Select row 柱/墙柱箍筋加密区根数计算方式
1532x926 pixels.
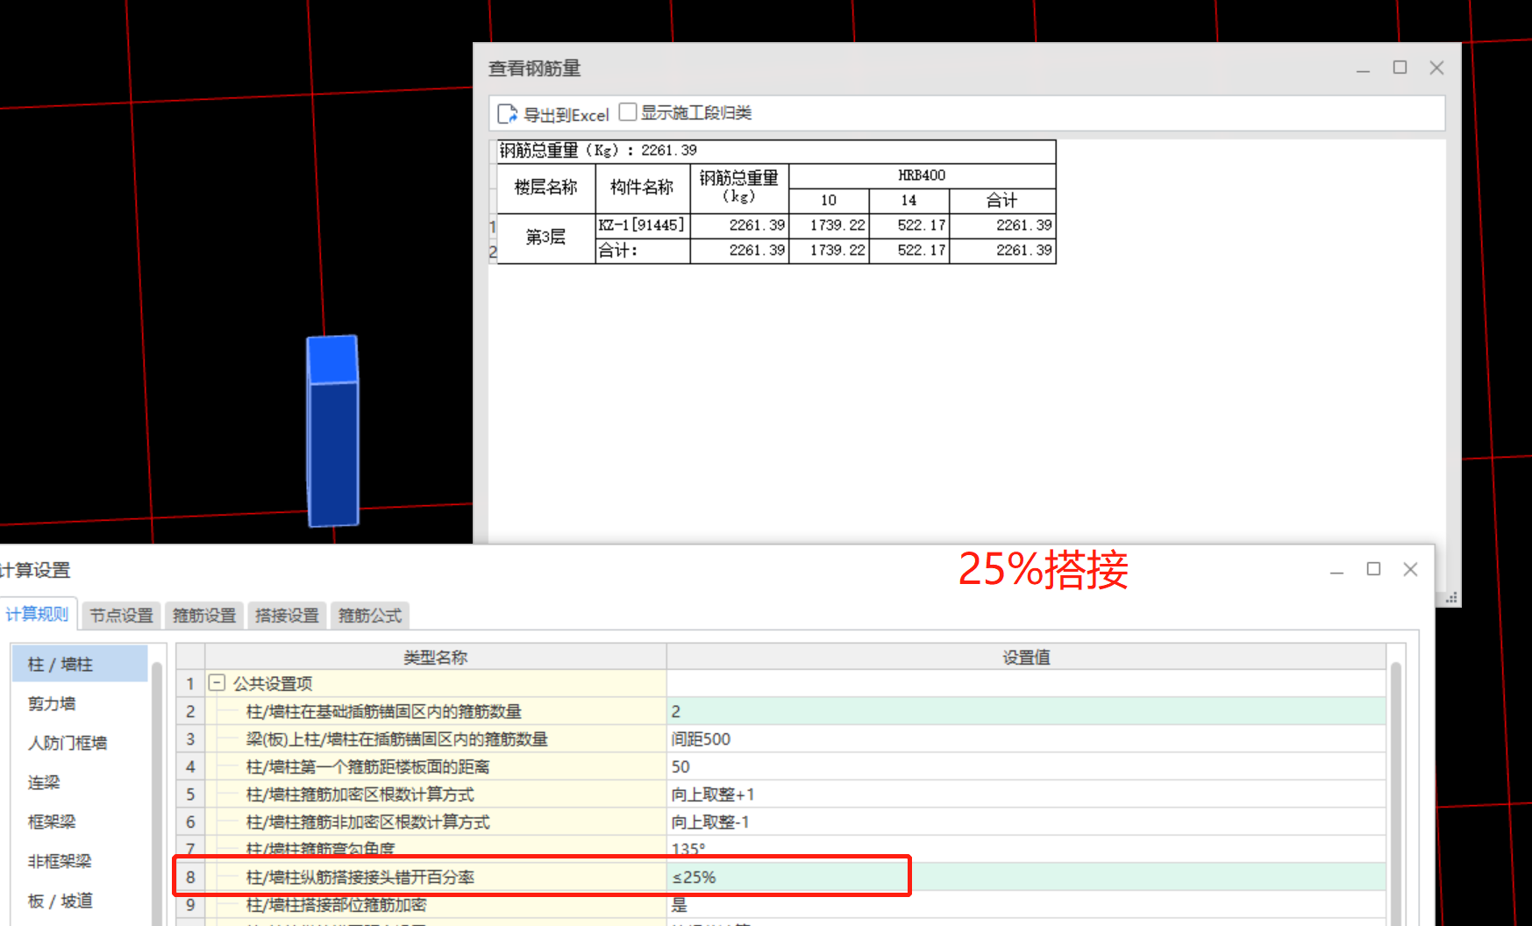436,794
